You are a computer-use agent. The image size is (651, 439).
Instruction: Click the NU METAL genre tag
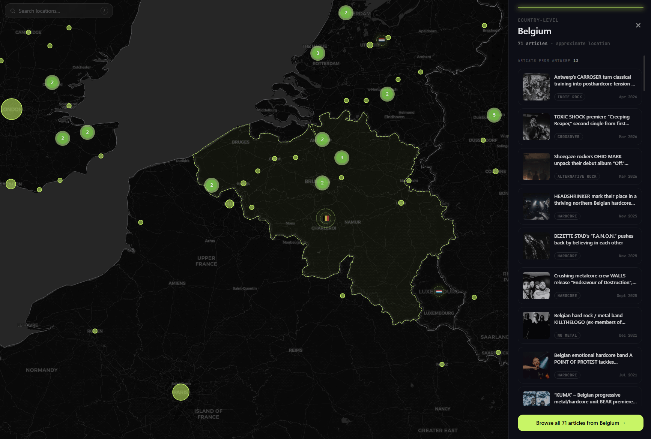click(x=567, y=336)
